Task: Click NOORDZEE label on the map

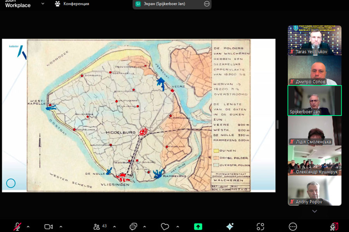Action: coord(58,59)
